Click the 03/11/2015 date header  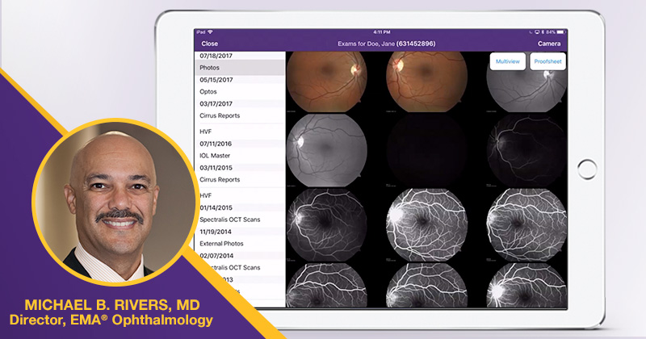point(216,168)
